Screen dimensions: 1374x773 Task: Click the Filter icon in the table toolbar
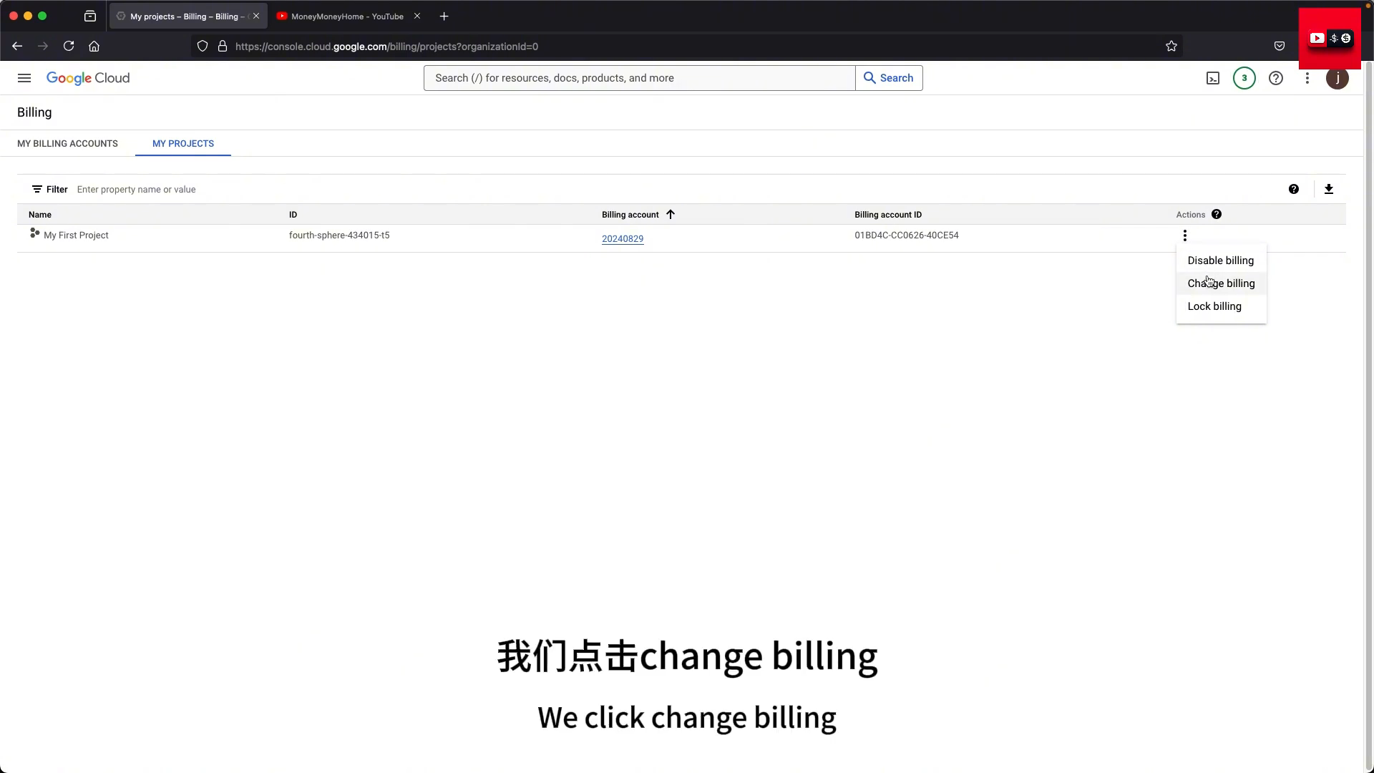(37, 190)
